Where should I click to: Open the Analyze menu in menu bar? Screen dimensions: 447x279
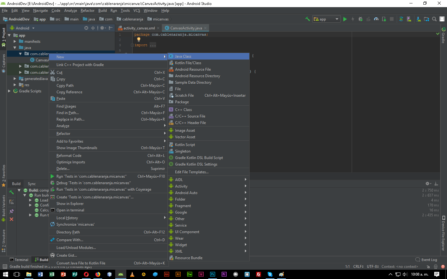pyautogui.click(x=70, y=11)
